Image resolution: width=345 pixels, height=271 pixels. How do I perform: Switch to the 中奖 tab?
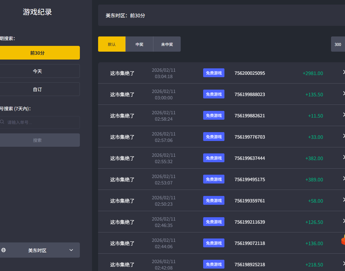click(139, 44)
